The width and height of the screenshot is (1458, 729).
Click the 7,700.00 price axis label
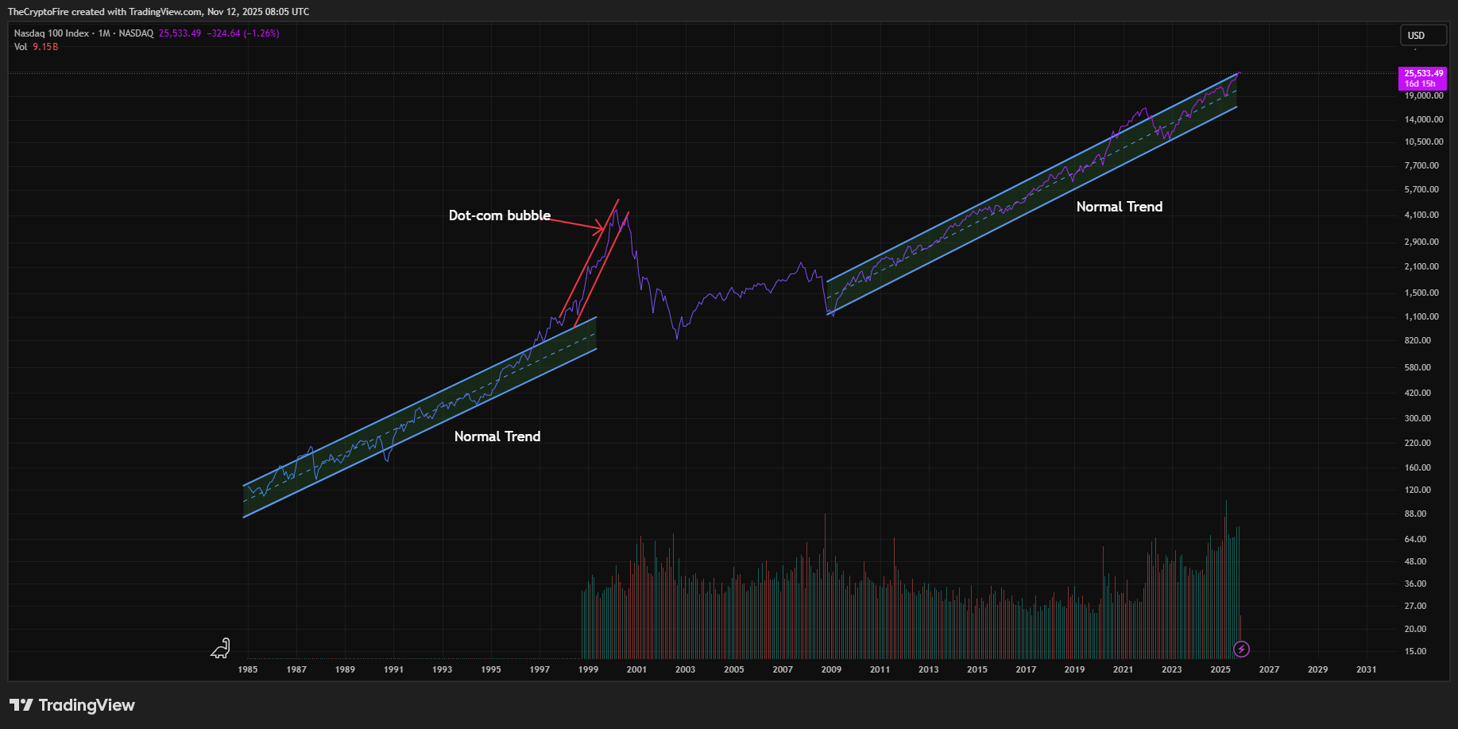pos(1421,166)
